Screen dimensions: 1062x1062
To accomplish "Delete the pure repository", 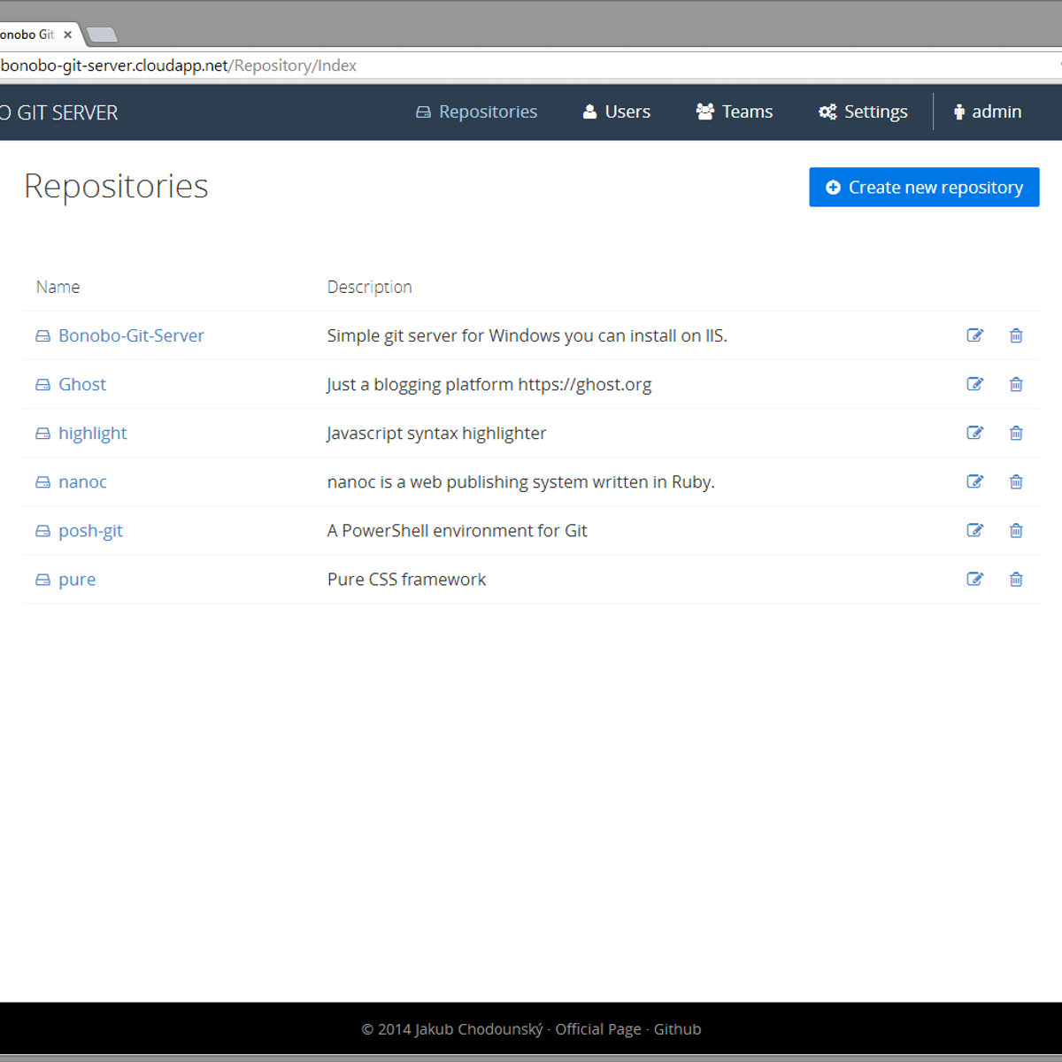I will [1016, 579].
